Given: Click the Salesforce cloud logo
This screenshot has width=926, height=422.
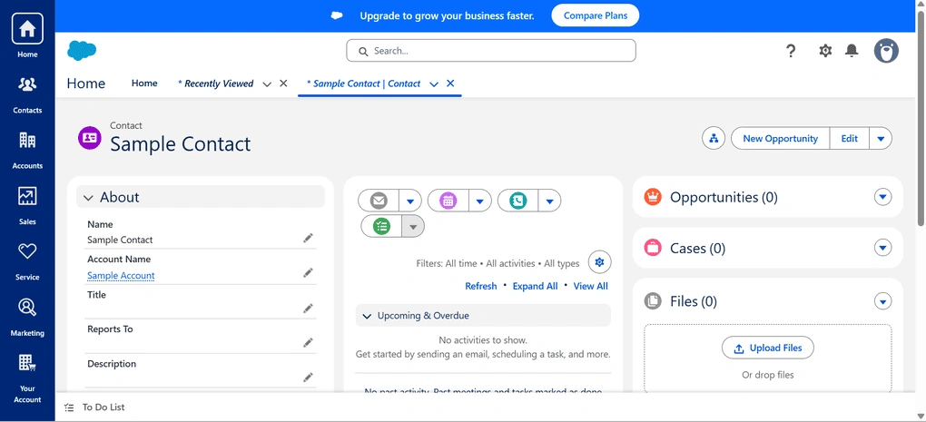Looking at the screenshot, I should coord(82,51).
